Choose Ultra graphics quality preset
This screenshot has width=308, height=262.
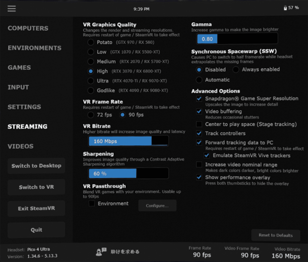tap(91, 81)
